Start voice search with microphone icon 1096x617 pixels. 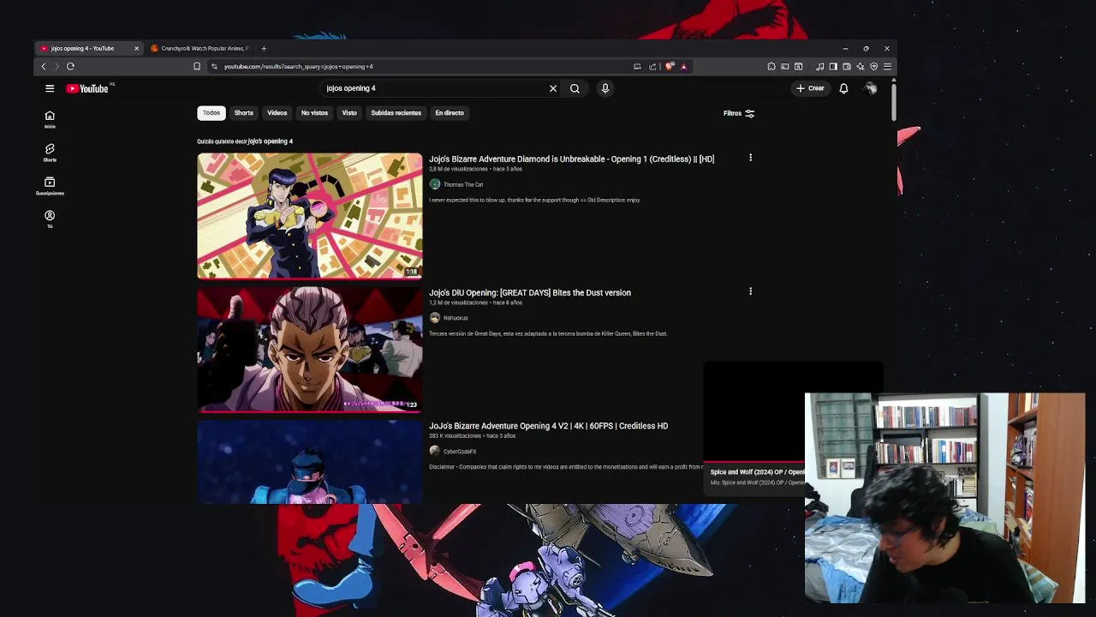[605, 88]
